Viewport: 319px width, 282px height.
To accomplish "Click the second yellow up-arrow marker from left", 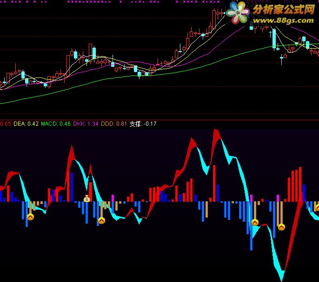I will [101, 220].
